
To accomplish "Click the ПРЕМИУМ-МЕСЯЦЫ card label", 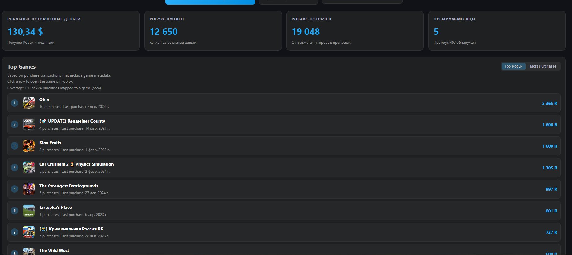I will pyautogui.click(x=454, y=19).
